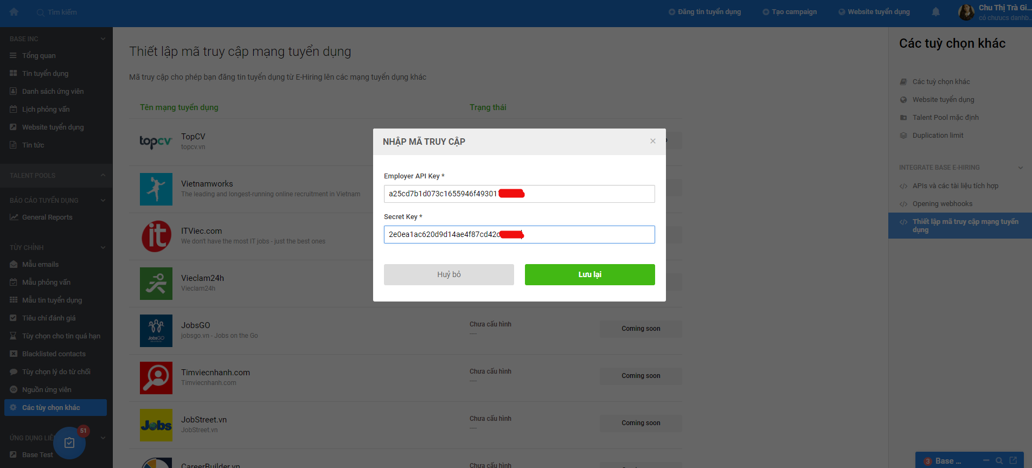Click the TopCV logo

(156, 142)
